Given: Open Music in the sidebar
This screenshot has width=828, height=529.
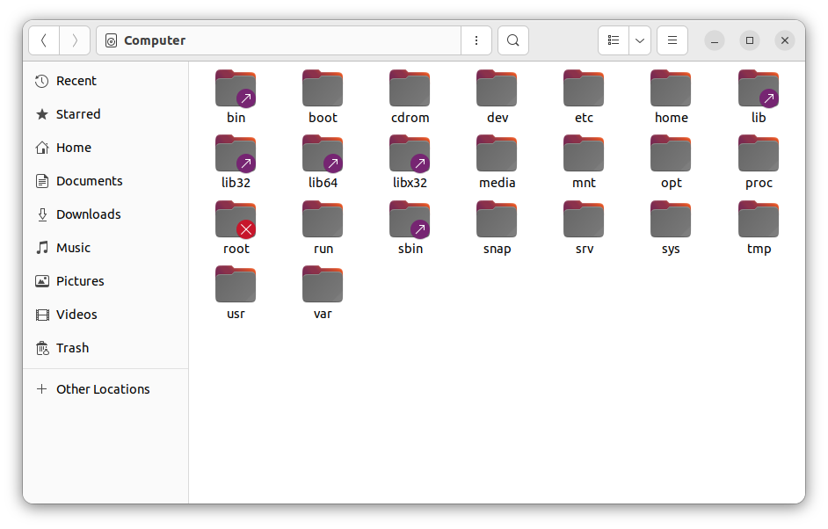Looking at the screenshot, I should pyautogui.click(x=105, y=248).
